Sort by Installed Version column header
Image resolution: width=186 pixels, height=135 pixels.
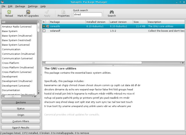[97, 22]
